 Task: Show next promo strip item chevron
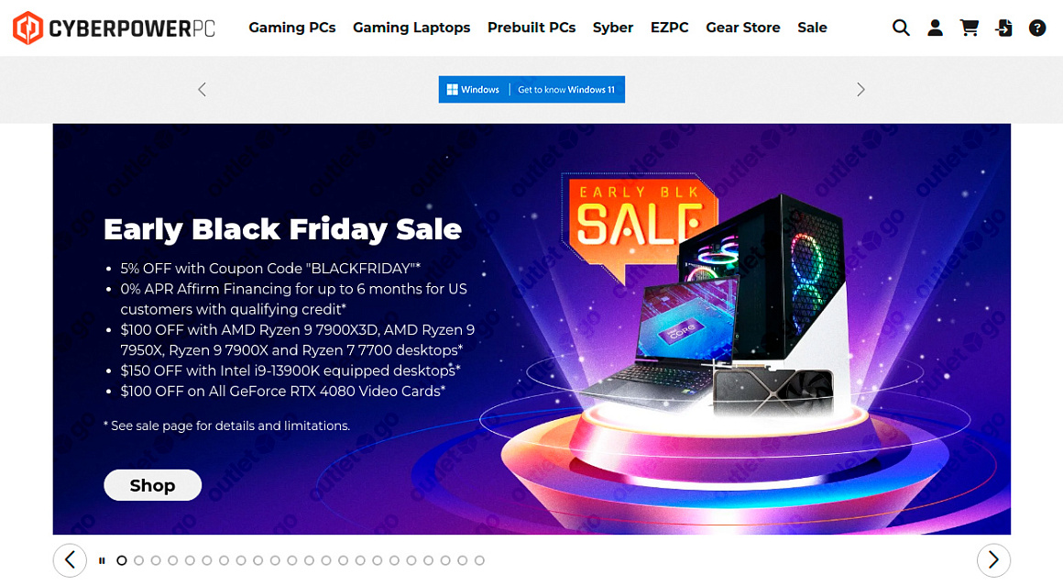(861, 90)
